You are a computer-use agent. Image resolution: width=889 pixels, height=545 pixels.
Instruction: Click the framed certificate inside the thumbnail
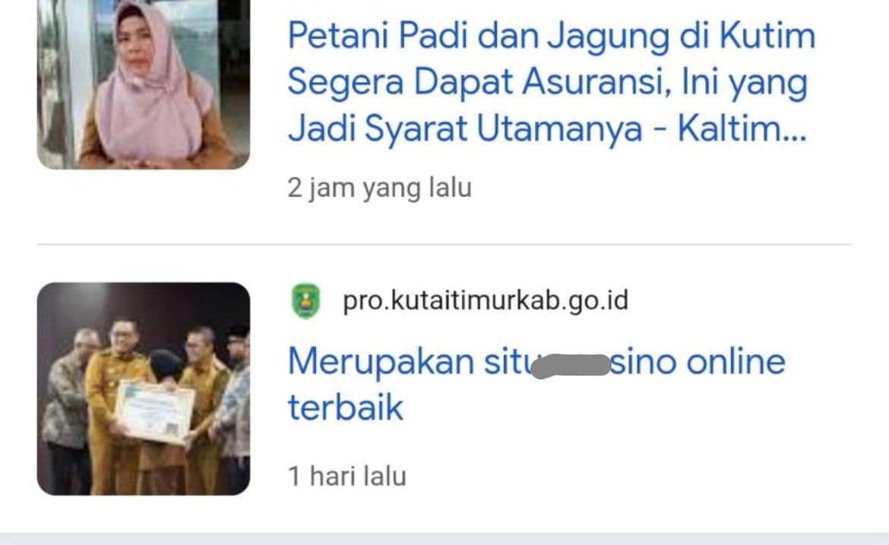(154, 412)
